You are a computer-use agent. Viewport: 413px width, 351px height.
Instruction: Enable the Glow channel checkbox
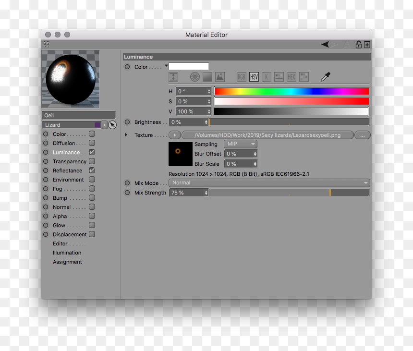[92, 225]
